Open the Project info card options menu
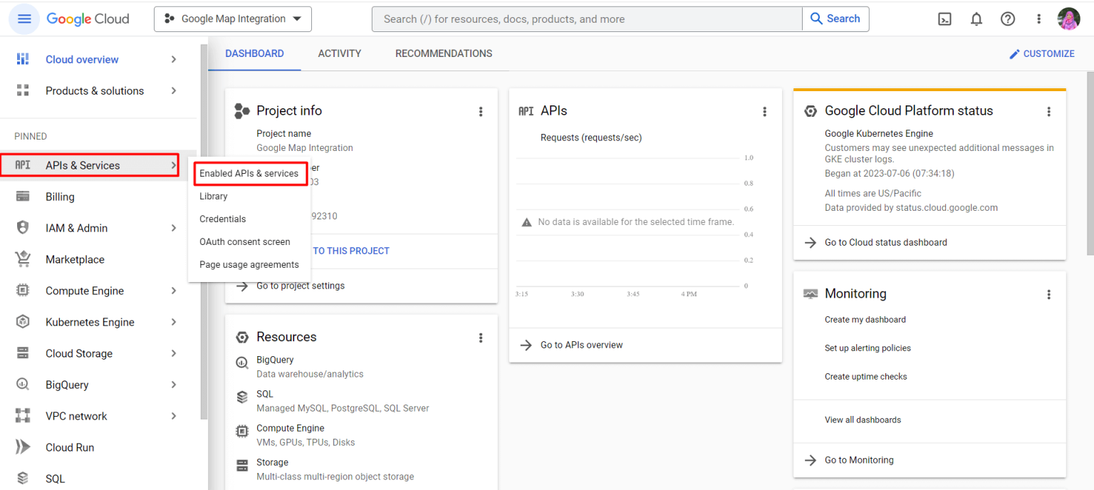 click(x=481, y=111)
